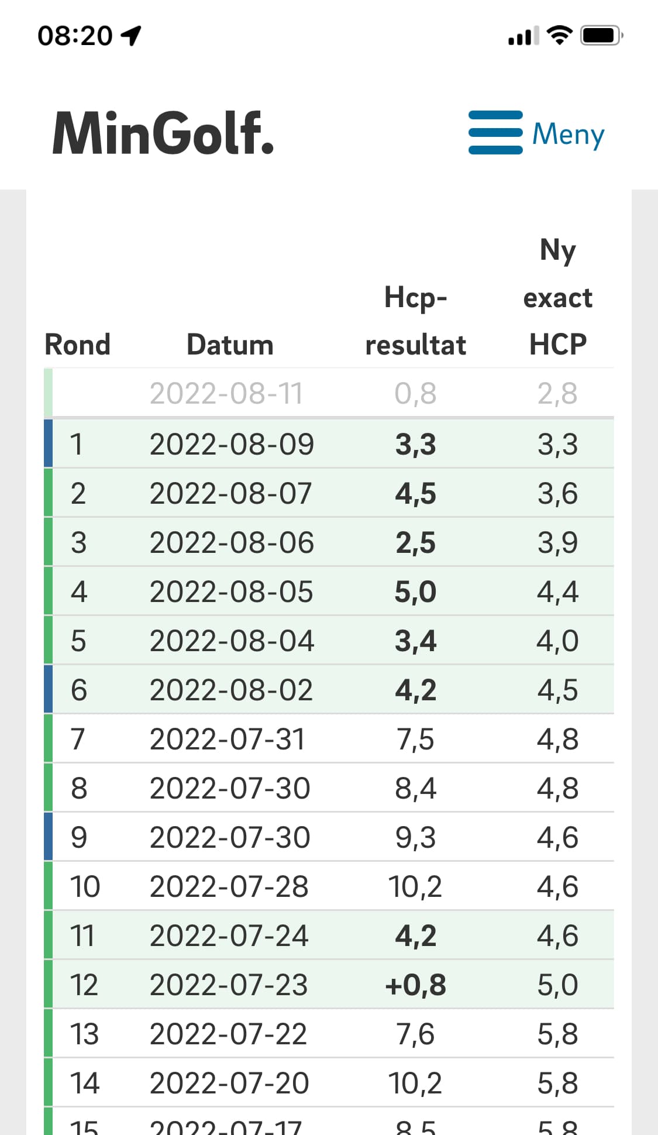This screenshot has height=1135, width=658.
Task: Select the greyed 2022-08-11 pending row
Action: pos(329,393)
